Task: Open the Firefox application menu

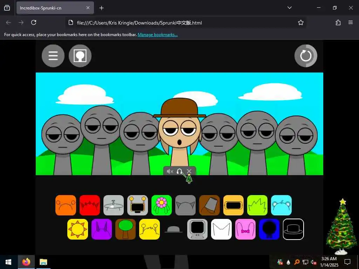Action: point(351,22)
